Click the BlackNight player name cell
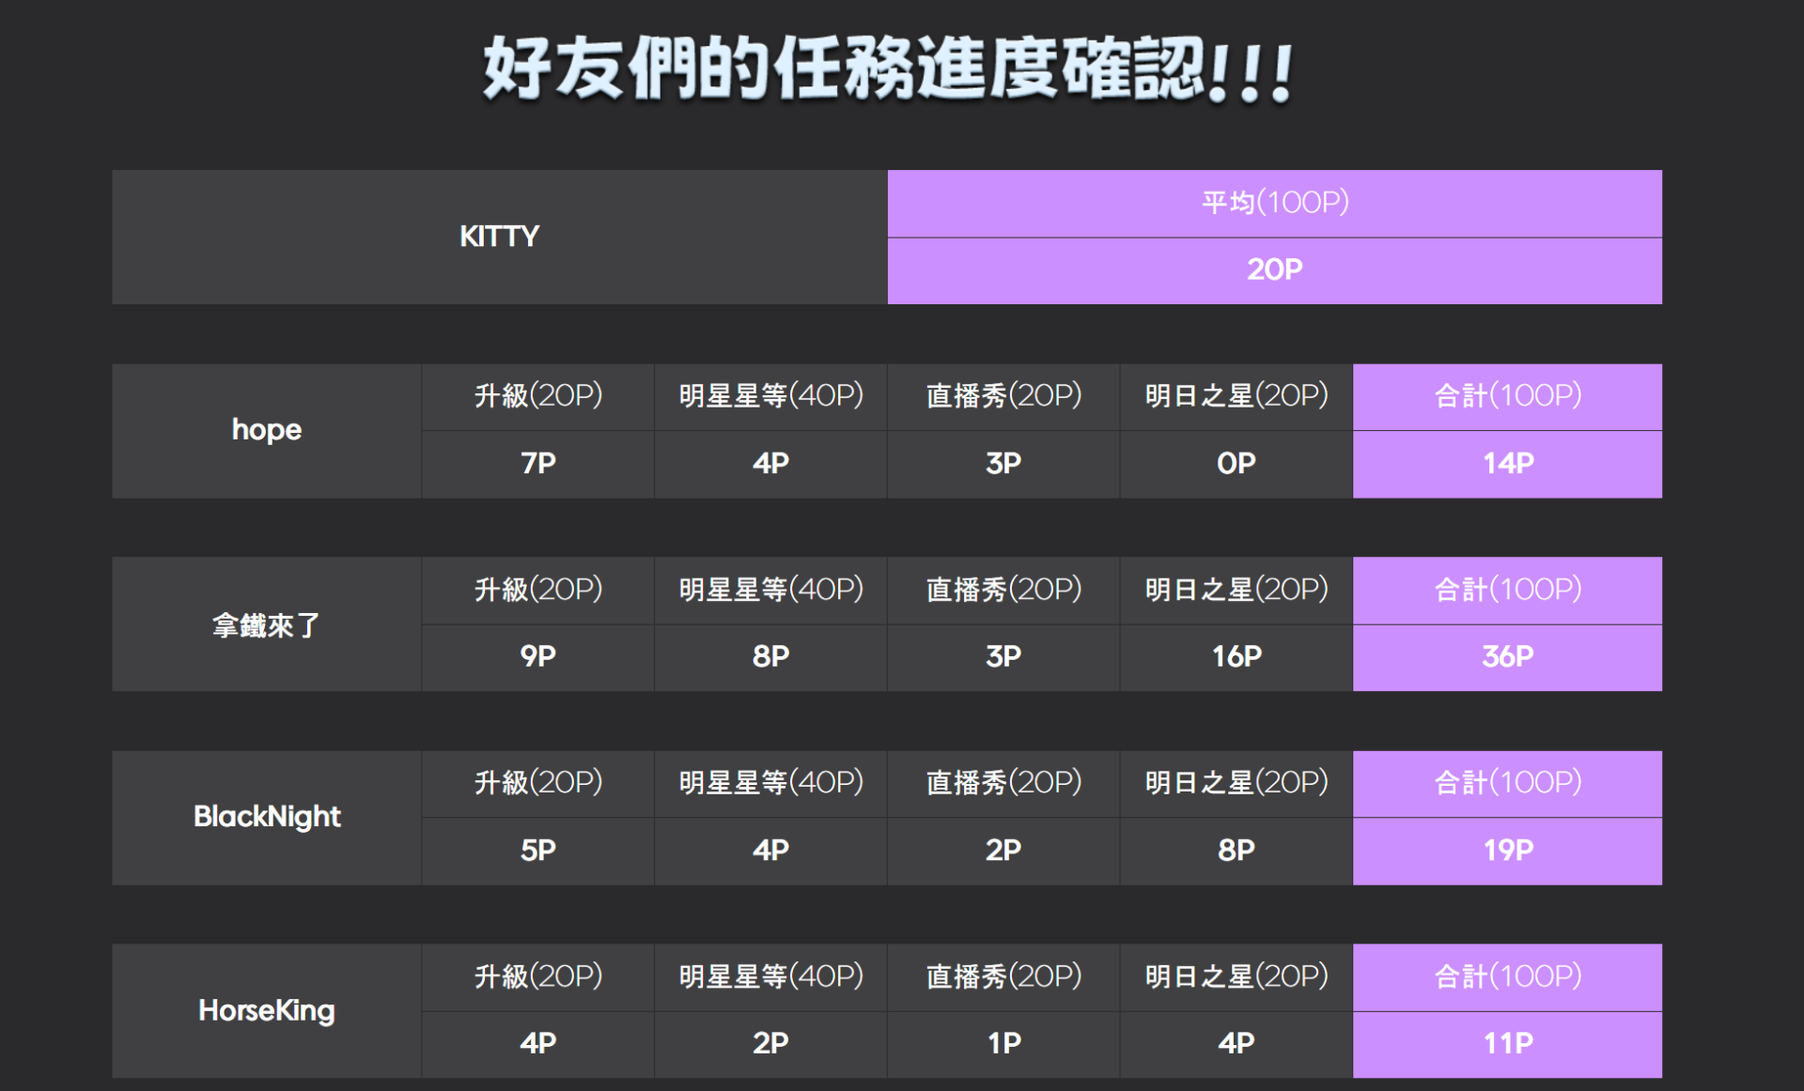Screen dimensions: 1804x1091 (267, 817)
